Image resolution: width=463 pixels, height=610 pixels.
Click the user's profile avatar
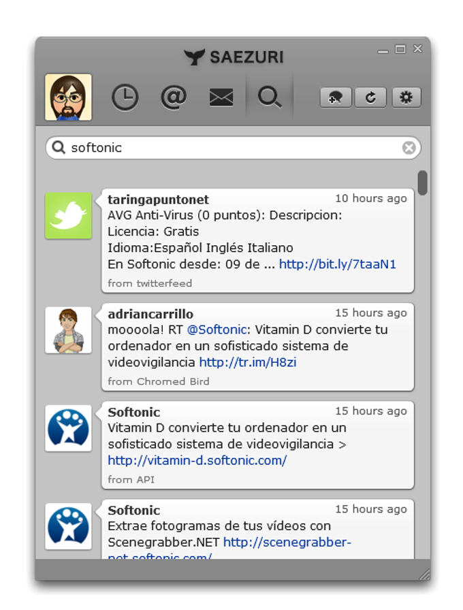pyautogui.click(x=69, y=97)
